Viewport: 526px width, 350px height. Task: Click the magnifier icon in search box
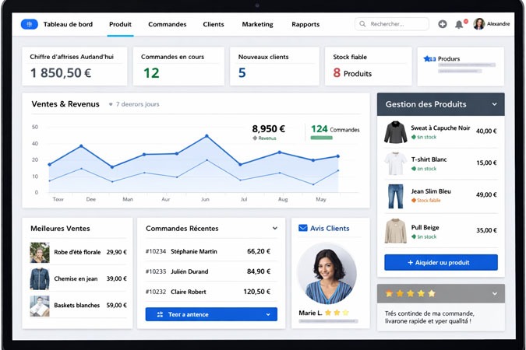point(363,24)
